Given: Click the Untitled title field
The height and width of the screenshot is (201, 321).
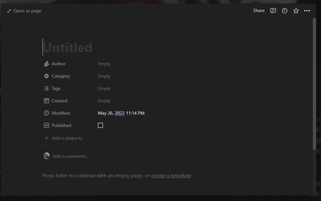Looking at the screenshot, I should tap(68, 47).
